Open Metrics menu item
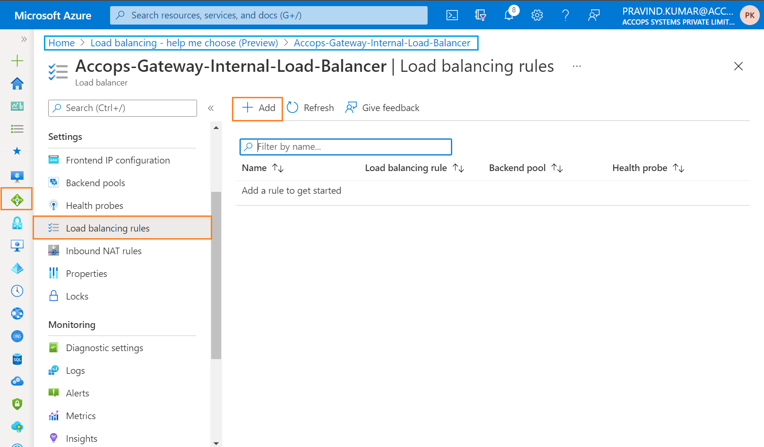The height and width of the screenshot is (447, 764). pos(122,416)
